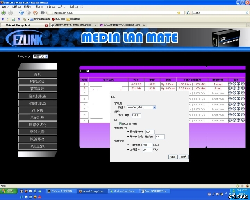Click the TCP port input field
This screenshot has width=250, height=200.
[136, 116]
